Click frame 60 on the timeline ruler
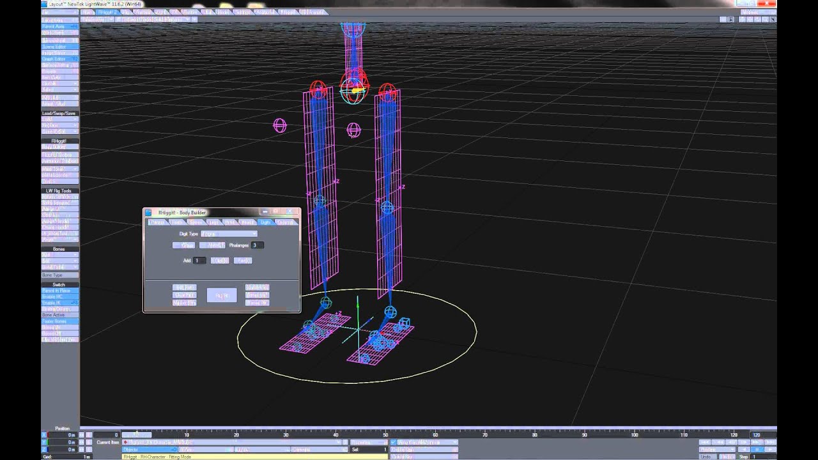 coord(435,435)
